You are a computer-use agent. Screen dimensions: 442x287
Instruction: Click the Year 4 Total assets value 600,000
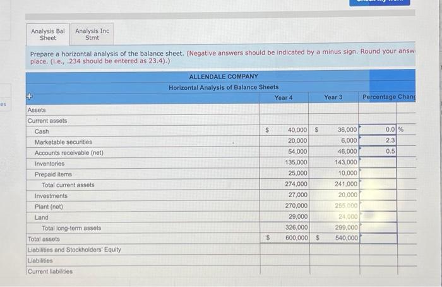[x=297, y=238]
